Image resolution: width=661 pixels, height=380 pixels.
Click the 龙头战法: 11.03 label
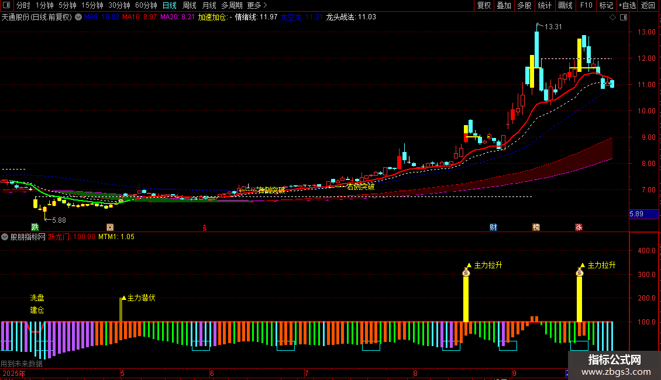351,18
